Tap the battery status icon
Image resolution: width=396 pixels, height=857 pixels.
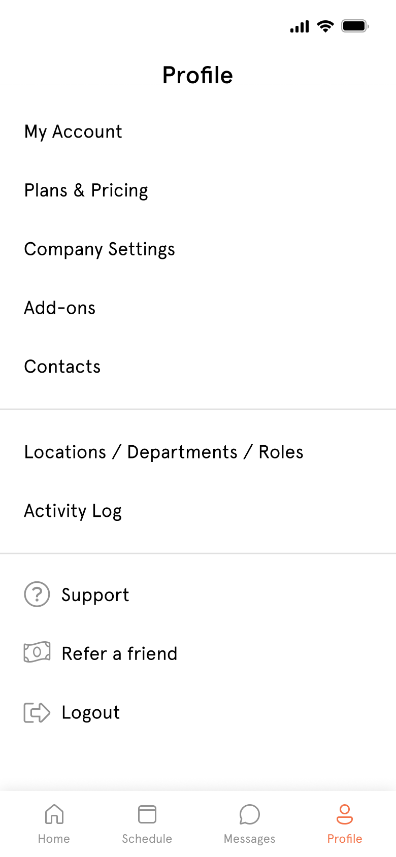pos(355,26)
